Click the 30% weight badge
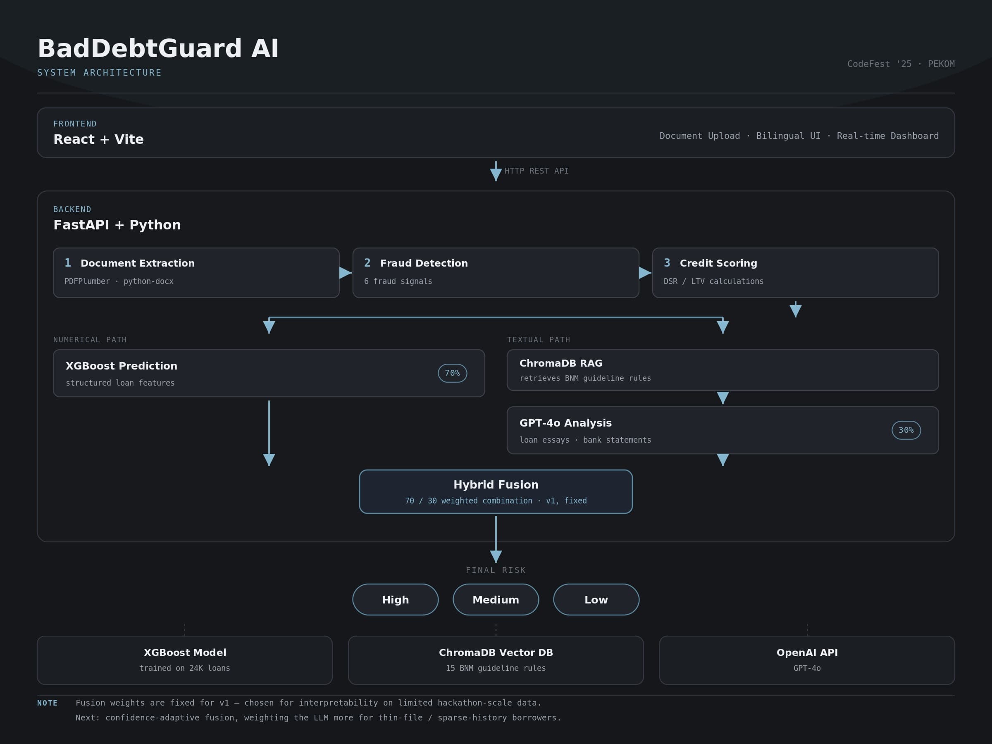 (906, 430)
